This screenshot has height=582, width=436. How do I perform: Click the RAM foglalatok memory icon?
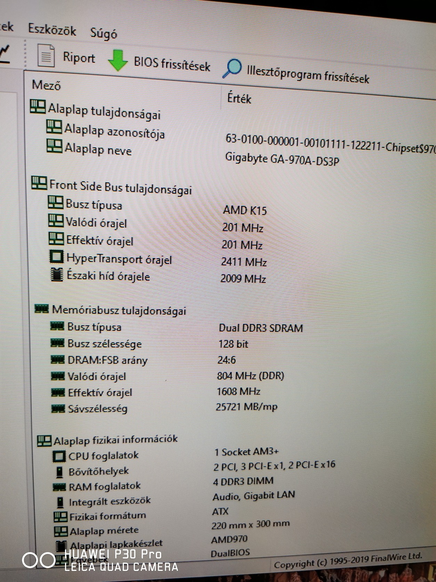point(59,487)
